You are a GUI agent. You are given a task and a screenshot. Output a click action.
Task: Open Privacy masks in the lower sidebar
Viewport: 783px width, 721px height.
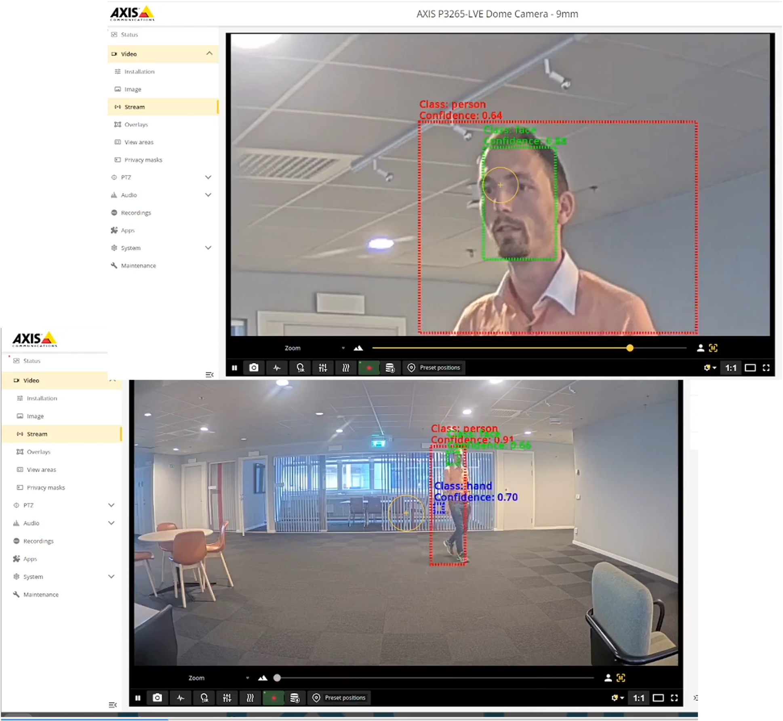[x=61, y=488]
